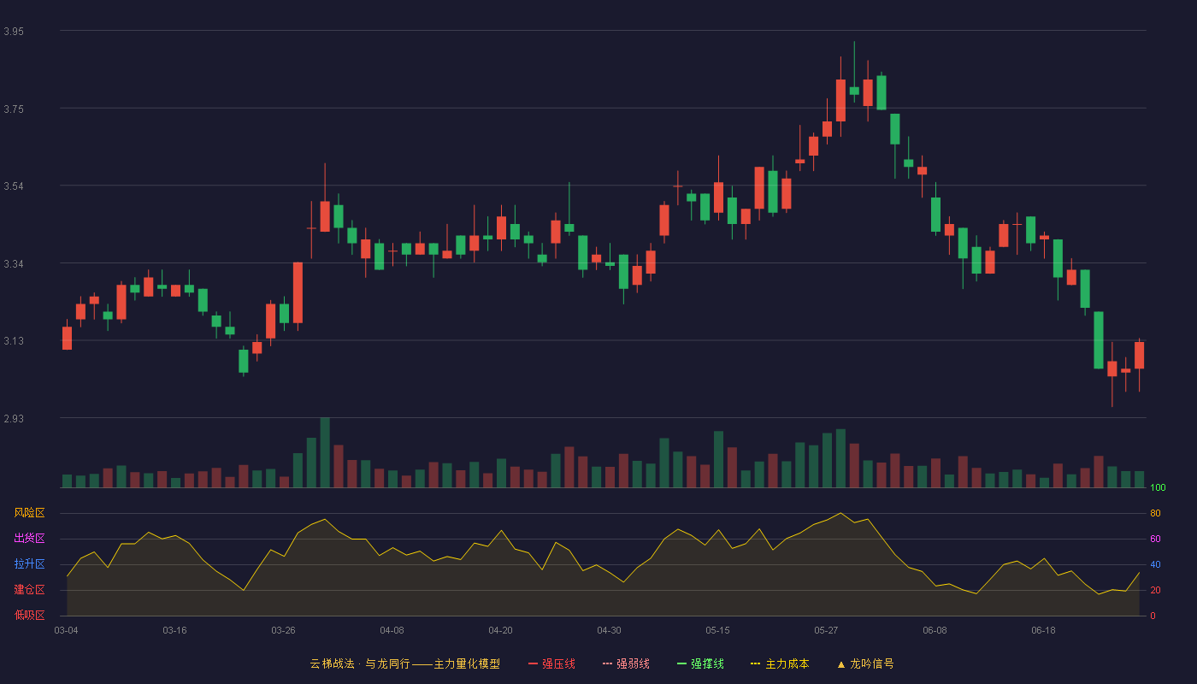Select the blue 40 indicator axis value
1197x684 pixels.
click(x=1155, y=564)
